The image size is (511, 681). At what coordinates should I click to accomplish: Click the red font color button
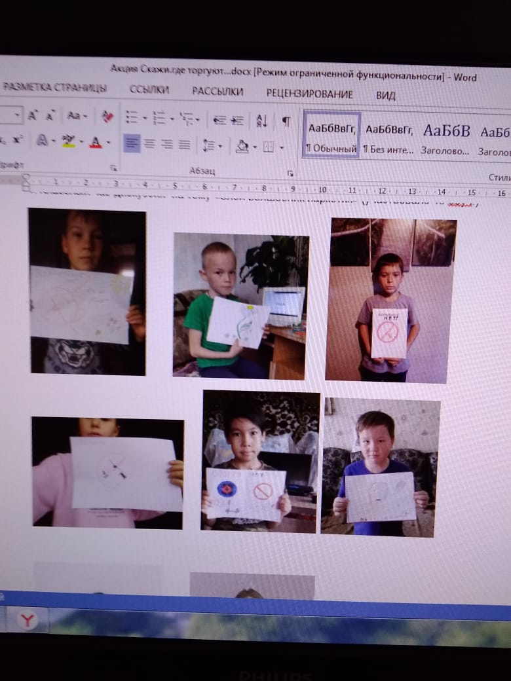tap(96, 141)
